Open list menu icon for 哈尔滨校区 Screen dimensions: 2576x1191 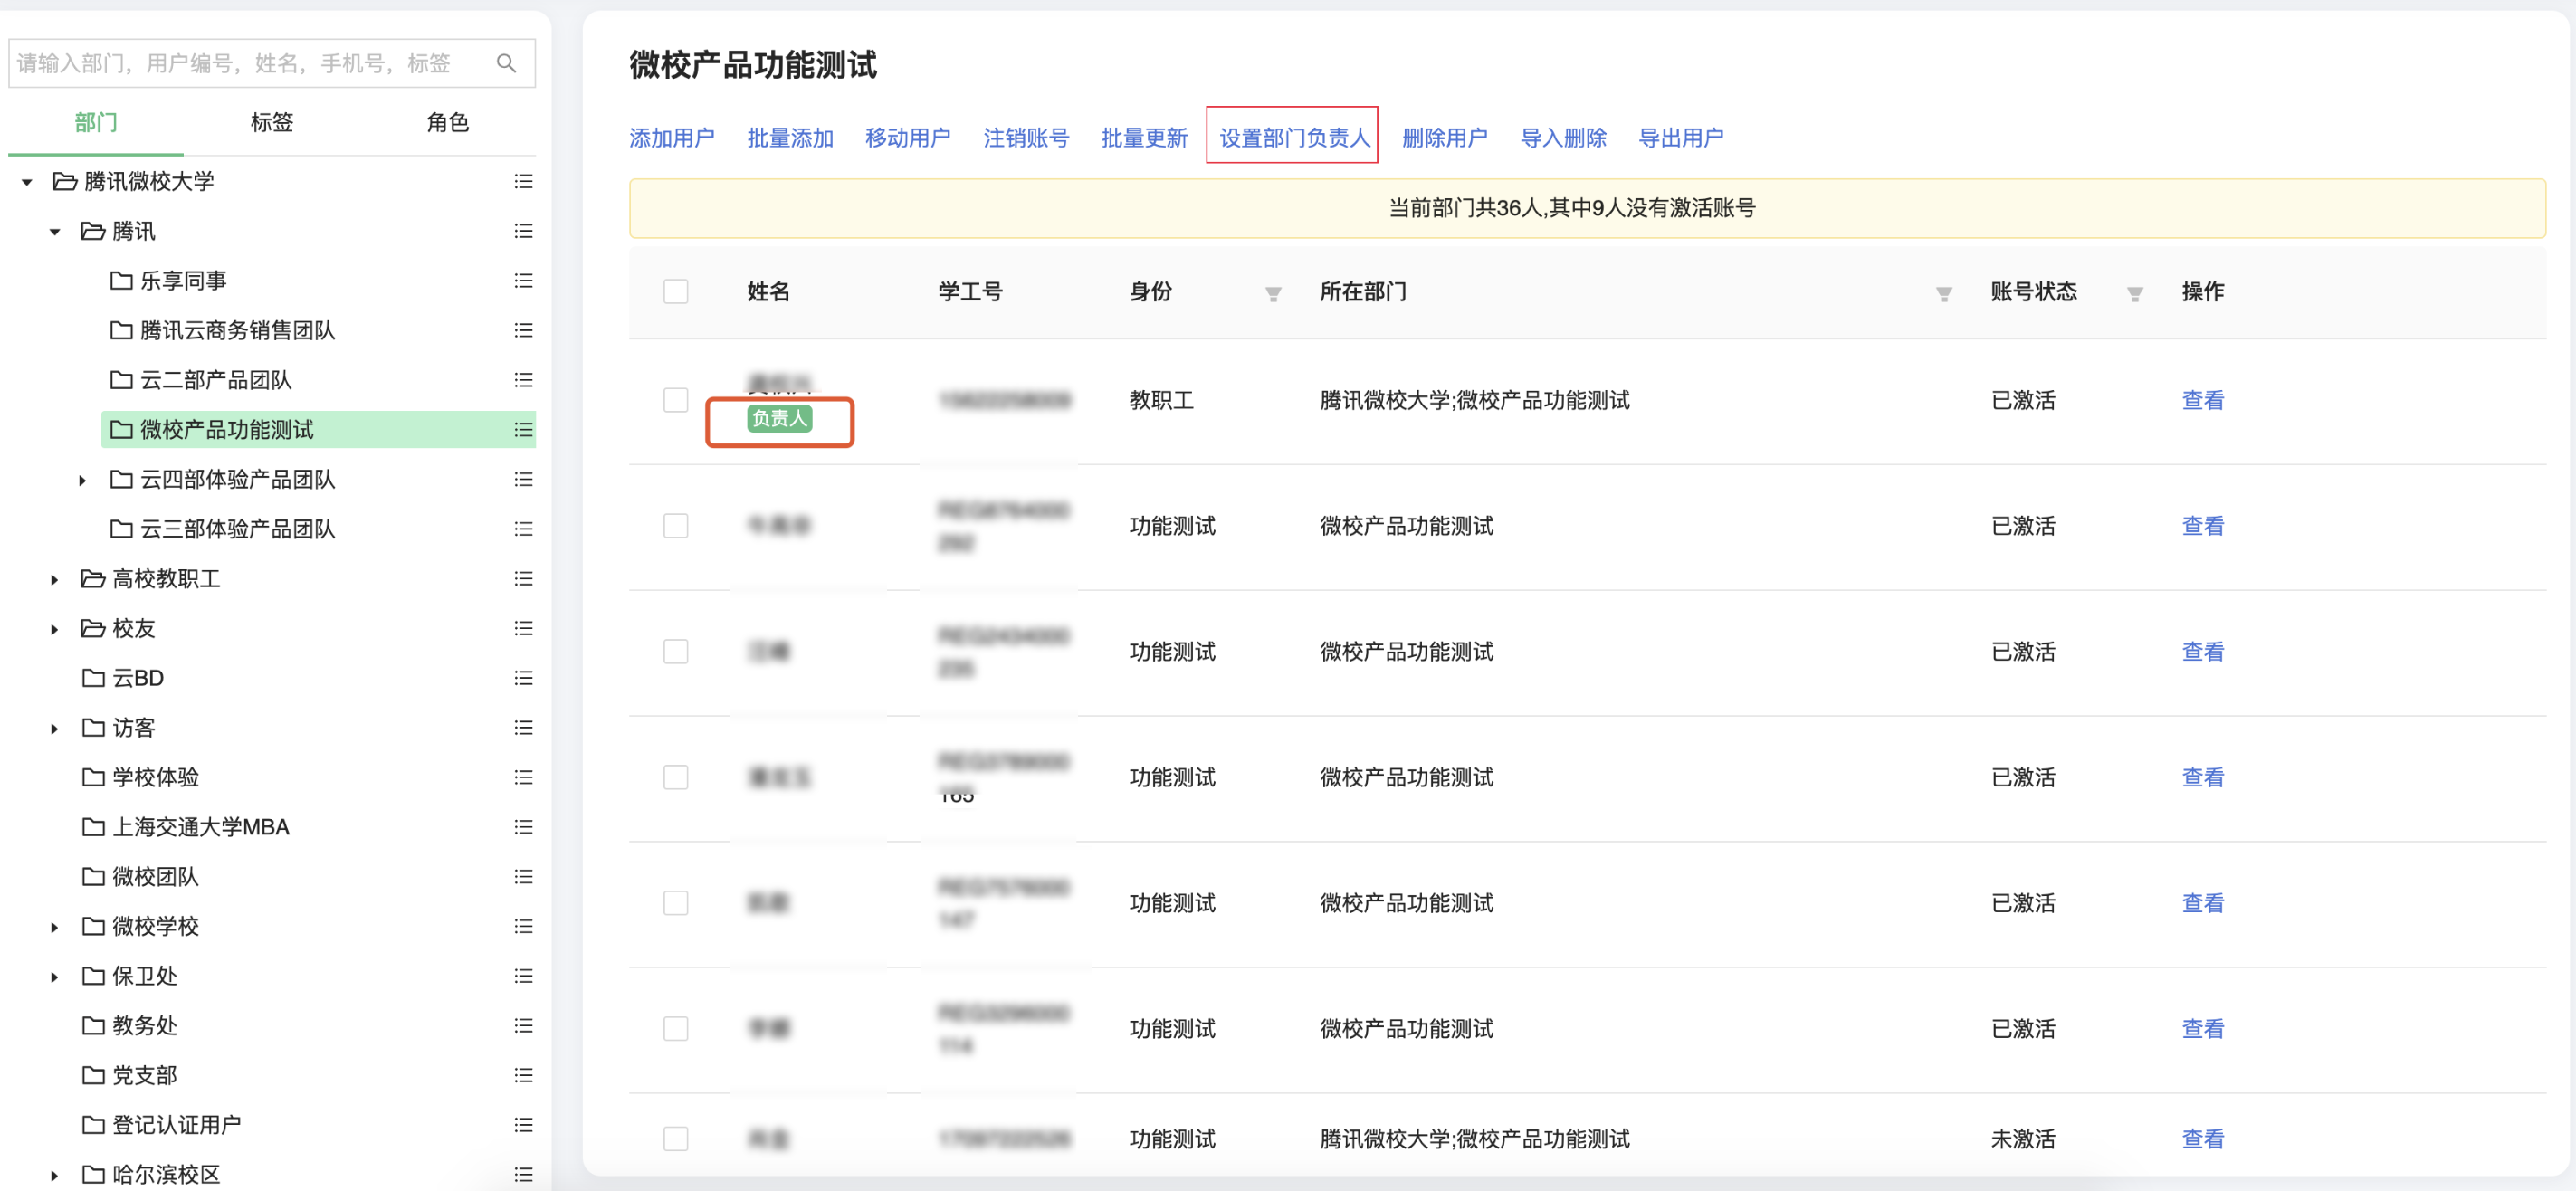(523, 1175)
